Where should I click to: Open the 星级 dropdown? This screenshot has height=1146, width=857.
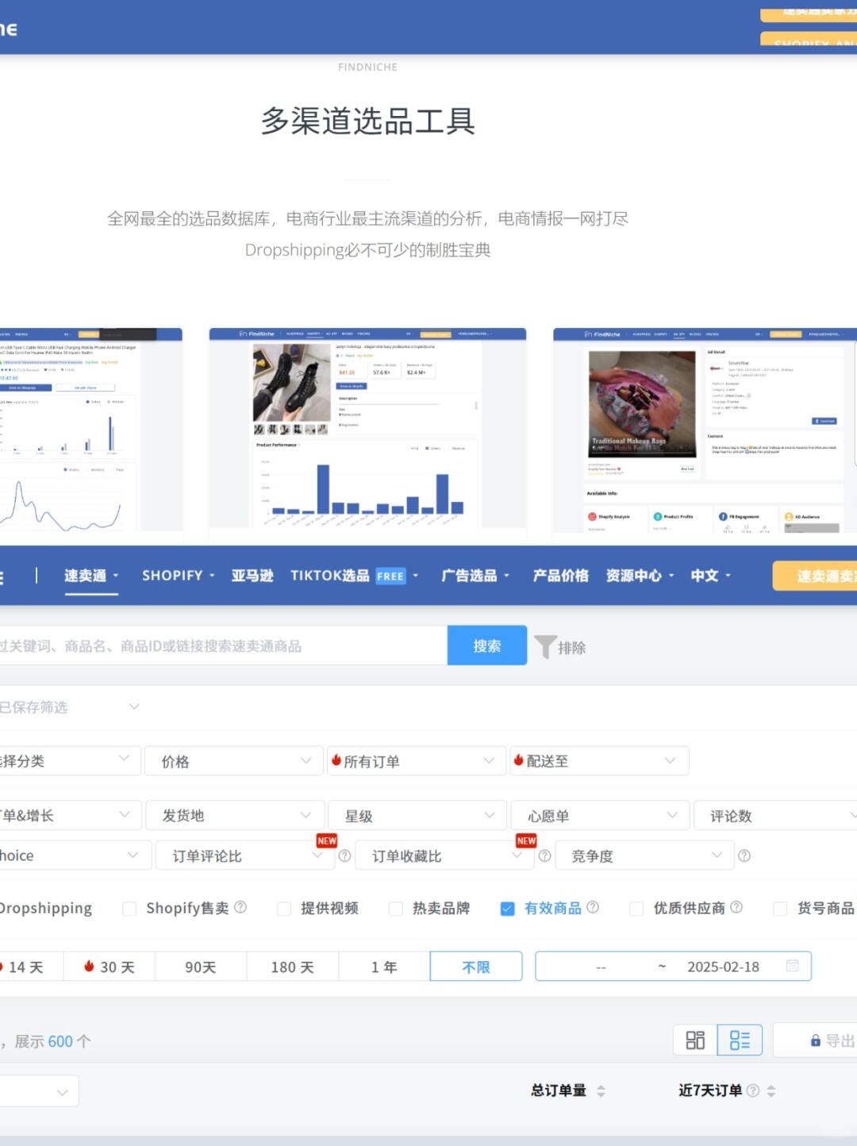coord(417,816)
